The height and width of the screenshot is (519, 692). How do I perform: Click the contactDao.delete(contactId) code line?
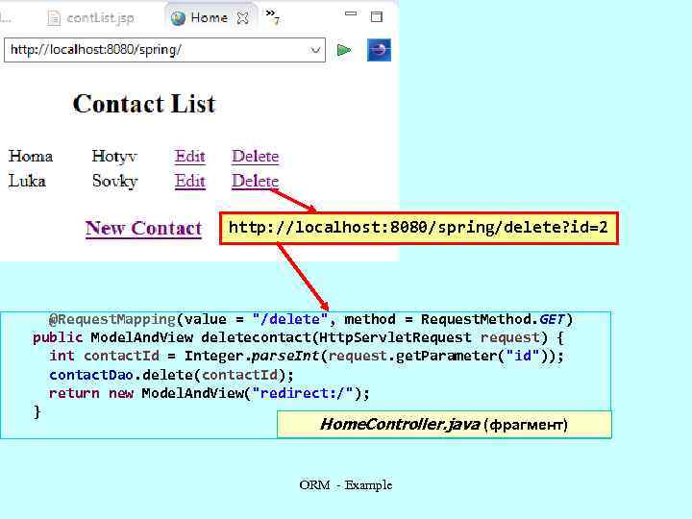(x=171, y=375)
